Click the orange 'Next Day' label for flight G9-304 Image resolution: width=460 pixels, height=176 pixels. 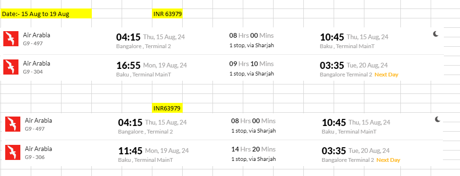tap(386, 75)
